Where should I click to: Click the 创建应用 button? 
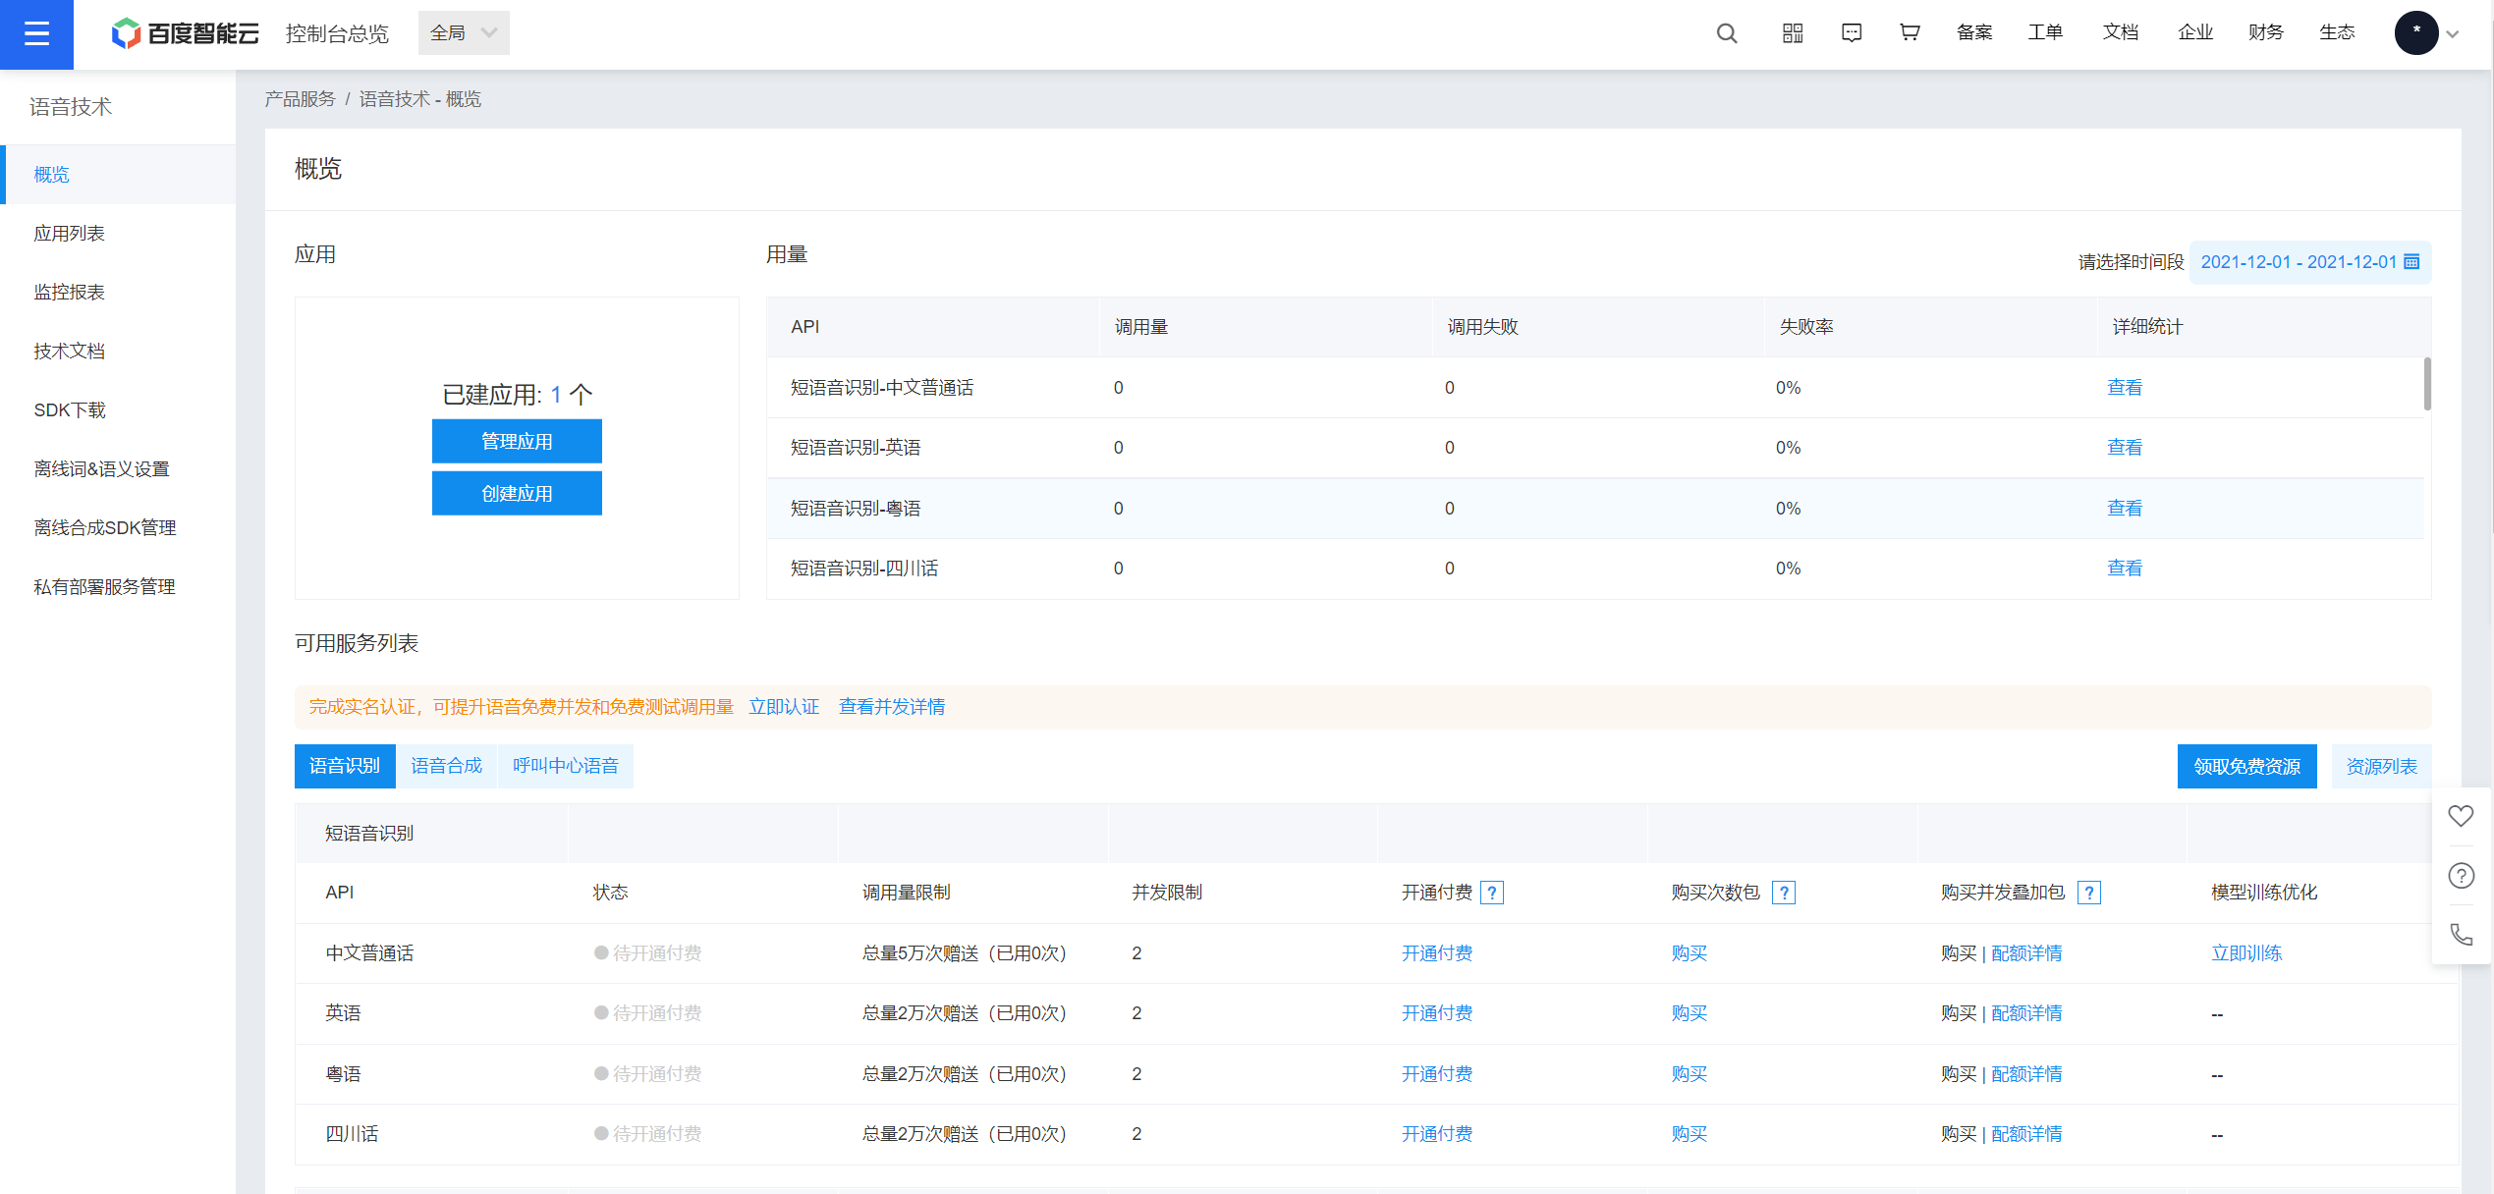(x=517, y=494)
